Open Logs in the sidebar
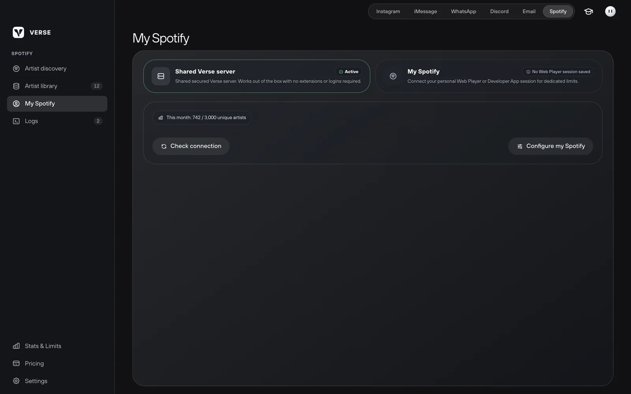Image resolution: width=631 pixels, height=394 pixels. (x=57, y=121)
